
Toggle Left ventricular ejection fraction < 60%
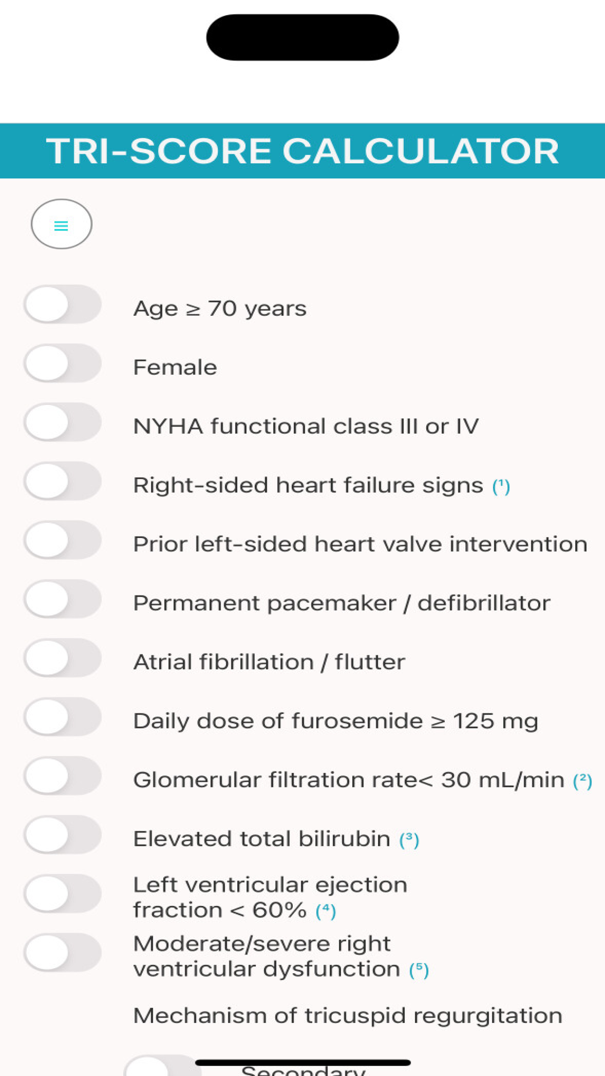pos(62,894)
